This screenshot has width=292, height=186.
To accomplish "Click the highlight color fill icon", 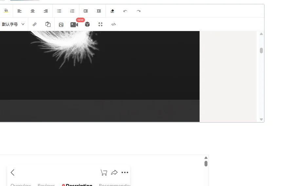I will pyautogui.click(x=6, y=11).
